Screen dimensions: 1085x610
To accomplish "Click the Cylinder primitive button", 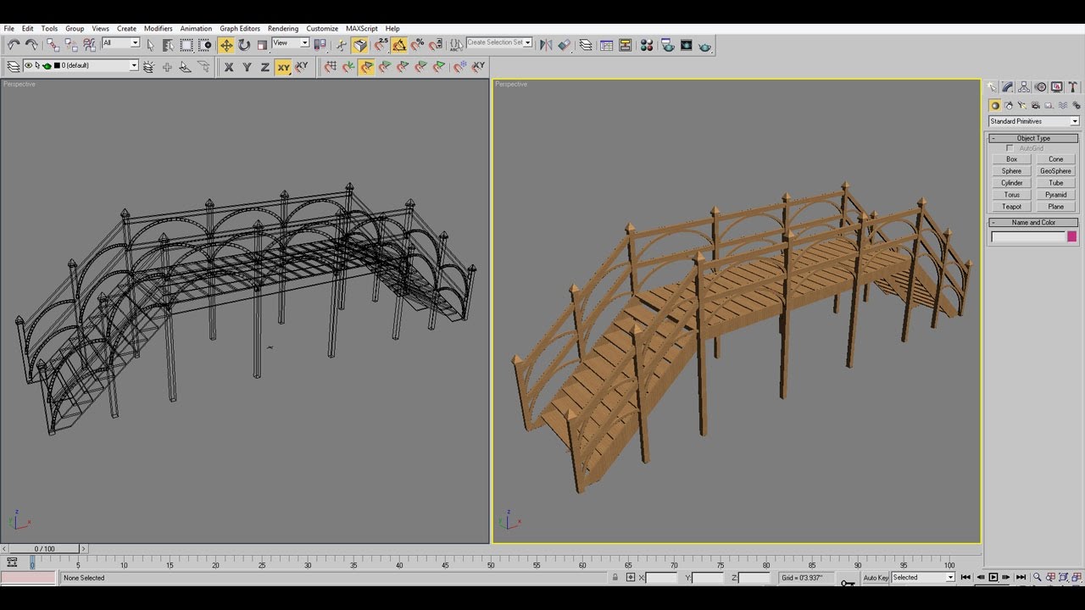I will [x=1011, y=183].
